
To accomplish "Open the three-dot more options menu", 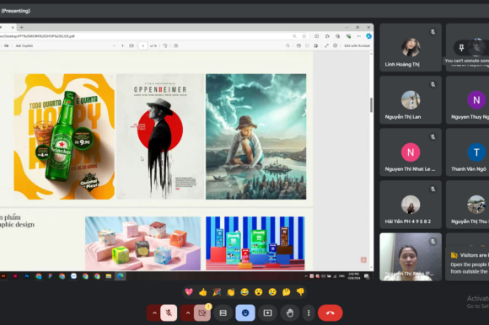I will [x=309, y=313].
